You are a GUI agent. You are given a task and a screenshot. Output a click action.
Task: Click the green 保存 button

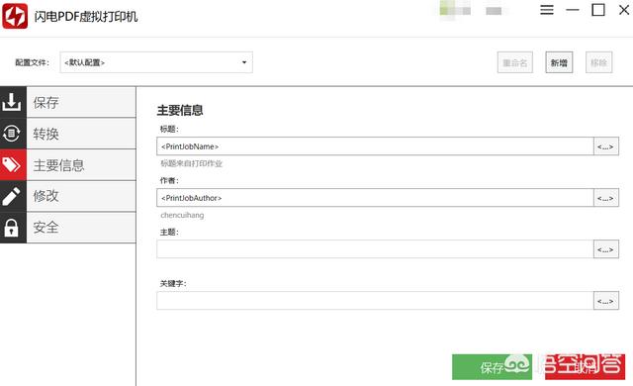[492, 367]
